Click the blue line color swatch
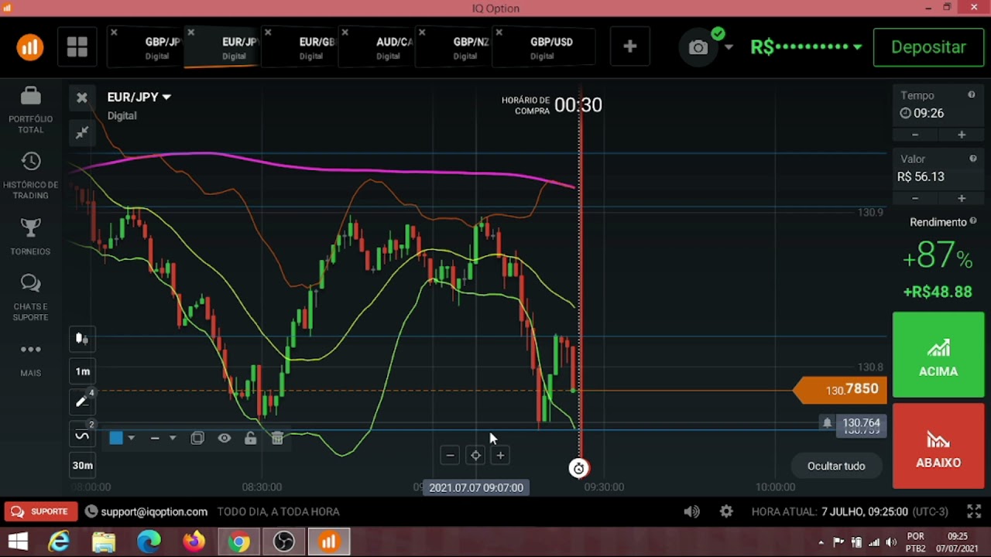Screen dimensions: 991x557 [116, 439]
